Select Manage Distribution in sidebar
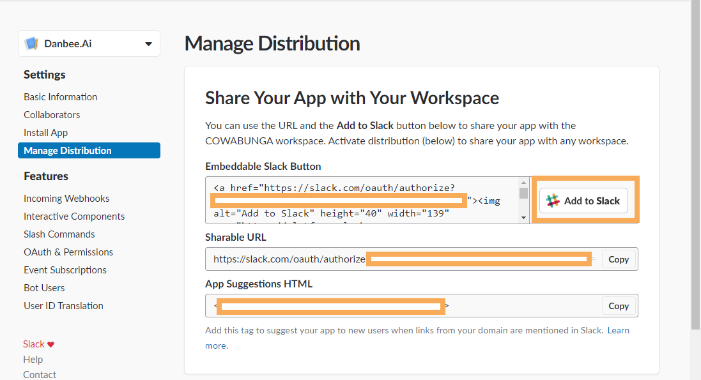701x380 pixels. 89,151
